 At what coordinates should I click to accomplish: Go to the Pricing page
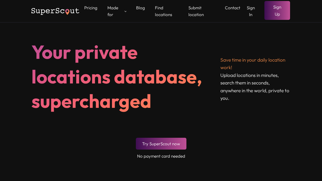[x=91, y=8]
